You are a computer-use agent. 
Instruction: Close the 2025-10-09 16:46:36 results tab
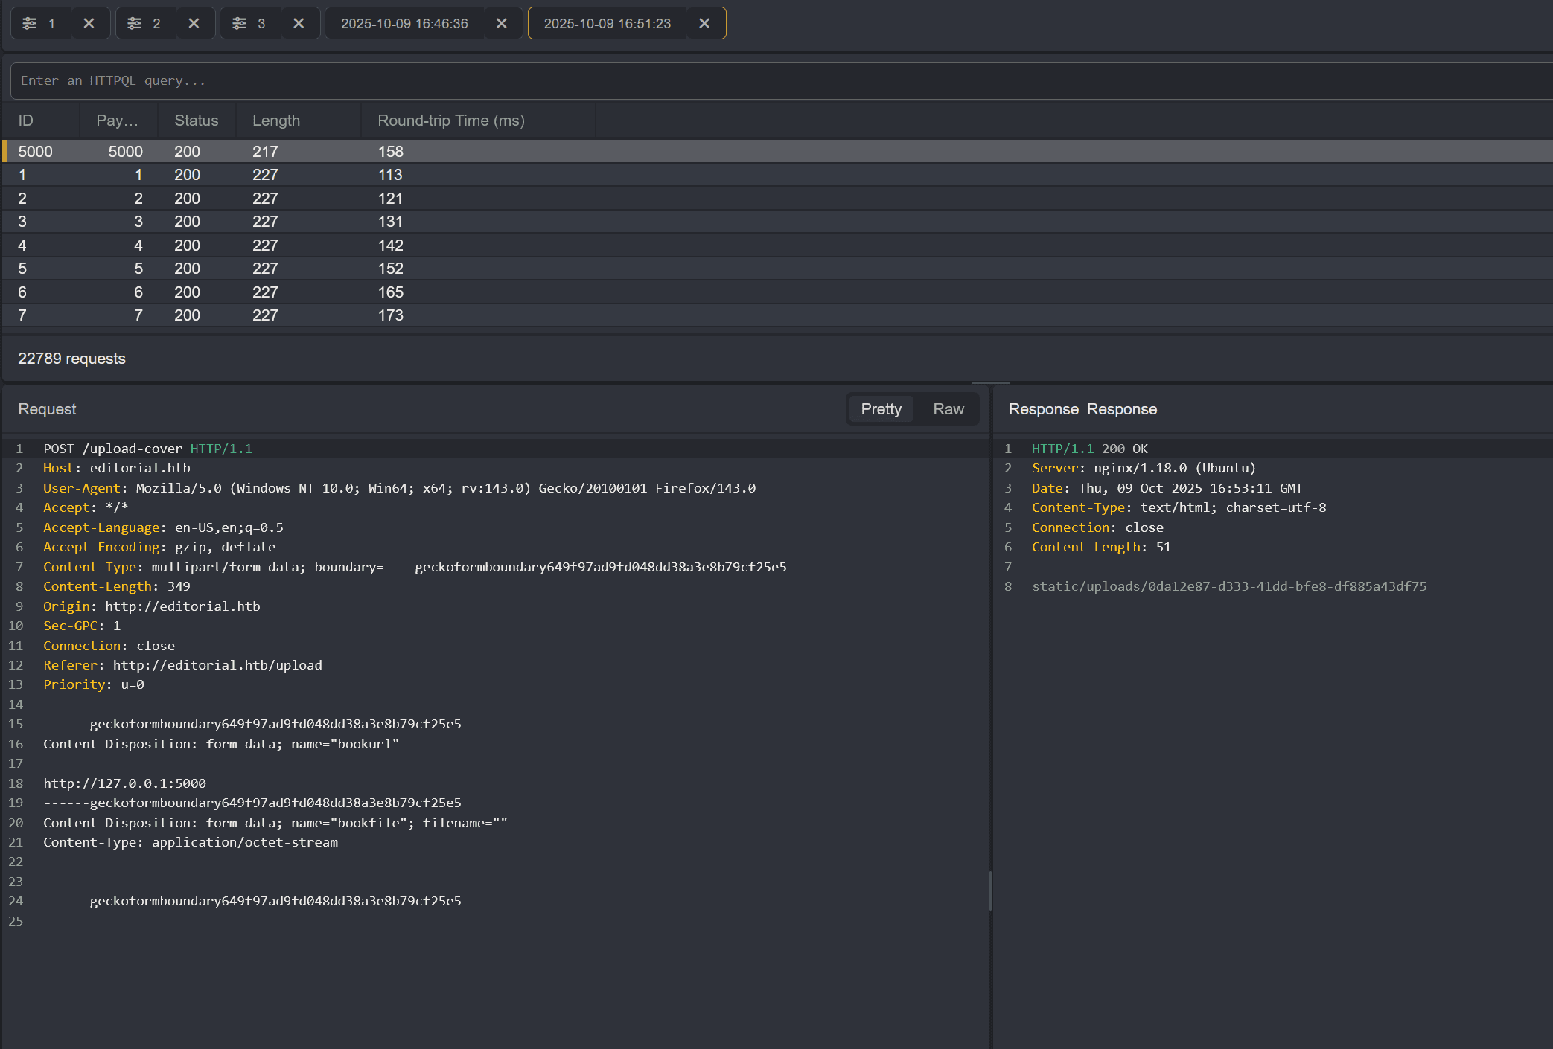[x=501, y=23]
